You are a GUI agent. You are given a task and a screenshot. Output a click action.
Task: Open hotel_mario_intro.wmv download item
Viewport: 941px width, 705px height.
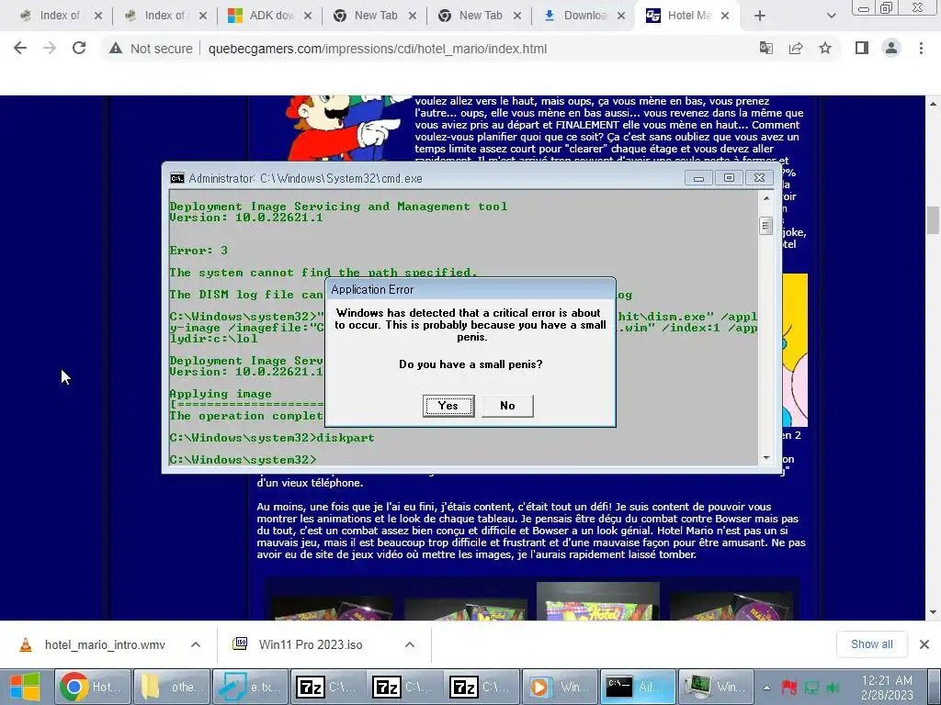(93, 645)
